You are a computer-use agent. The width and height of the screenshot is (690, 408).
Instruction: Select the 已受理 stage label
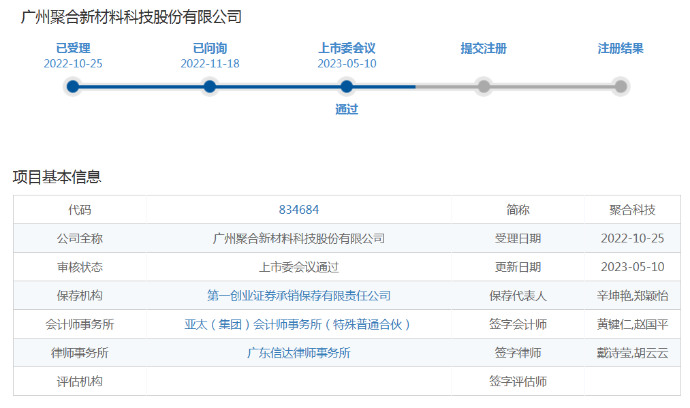click(73, 48)
